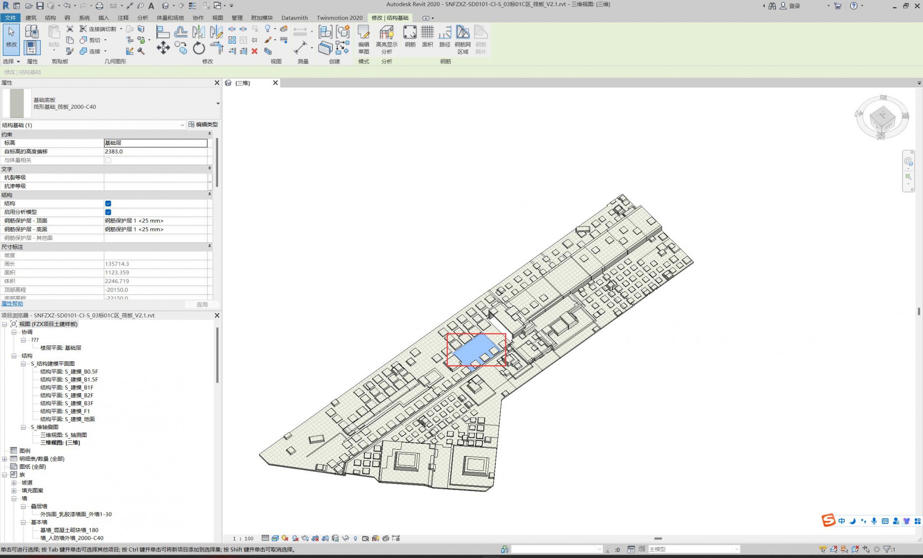Switch to the 建筑 ribbon tab
This screenshot has width=923, height=558.
point(31,18)
